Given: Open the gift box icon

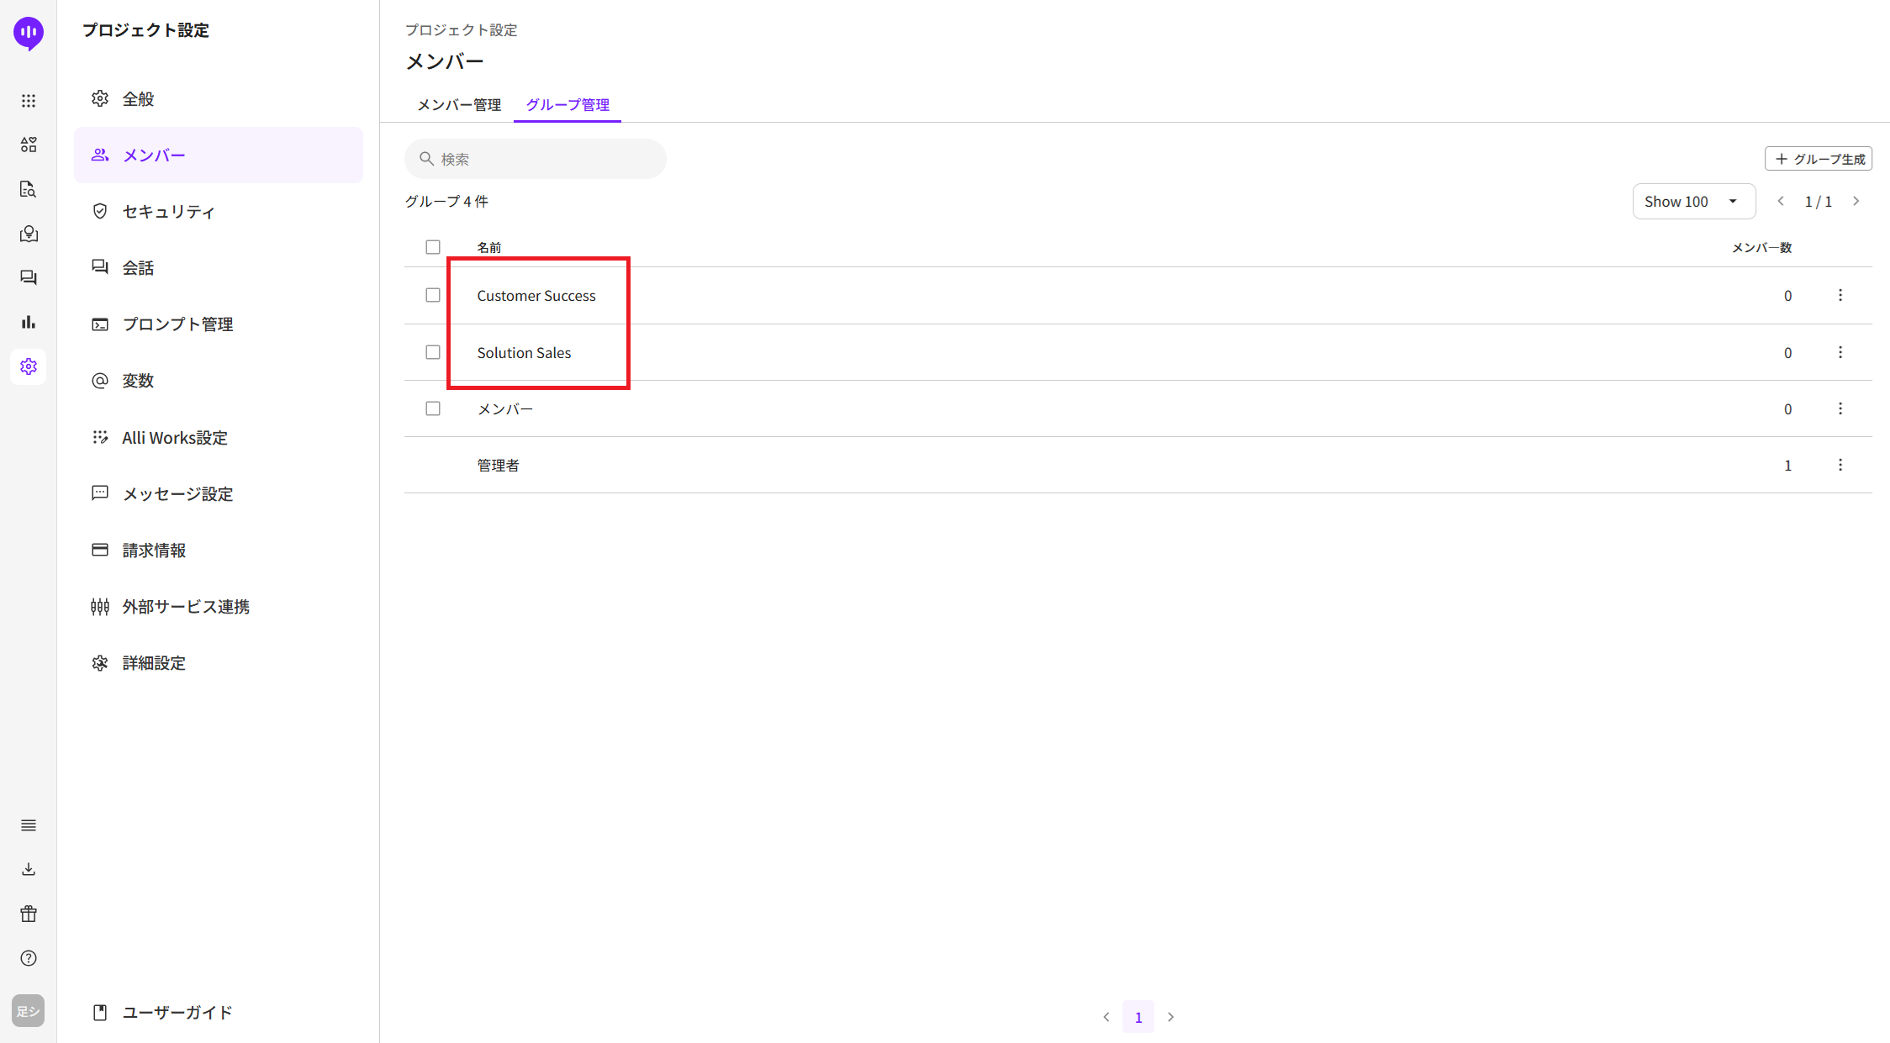Looking at the screenshot, I should tap(29, 914).
